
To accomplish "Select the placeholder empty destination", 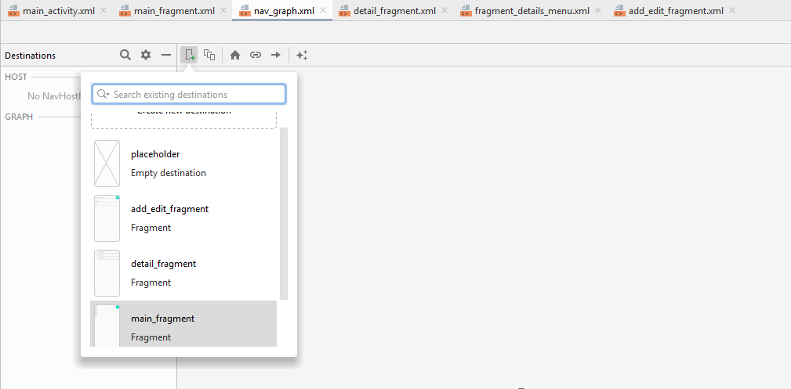I will (183, 164).
